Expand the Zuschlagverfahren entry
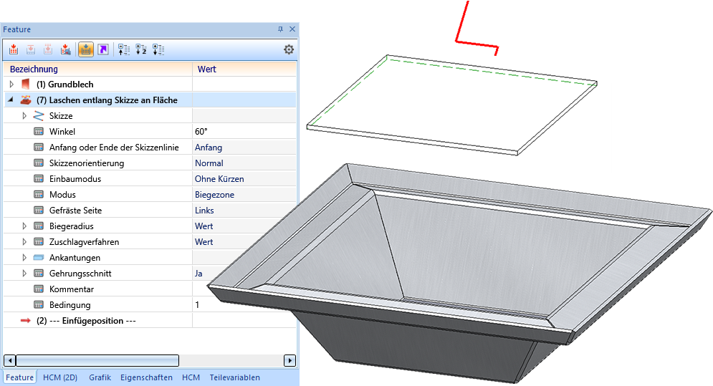The height and width of the screenshot is (386, 713). (24, 242)
